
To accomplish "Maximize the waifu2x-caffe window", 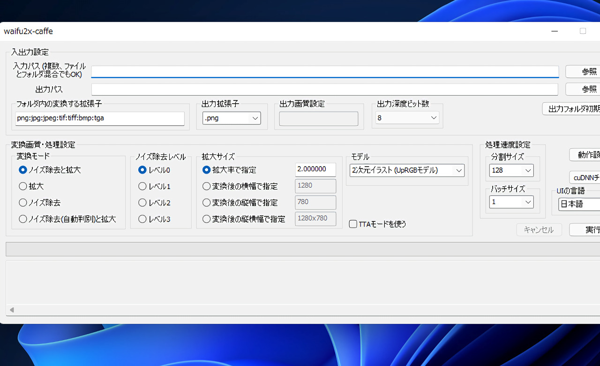I will coord(583,31).
